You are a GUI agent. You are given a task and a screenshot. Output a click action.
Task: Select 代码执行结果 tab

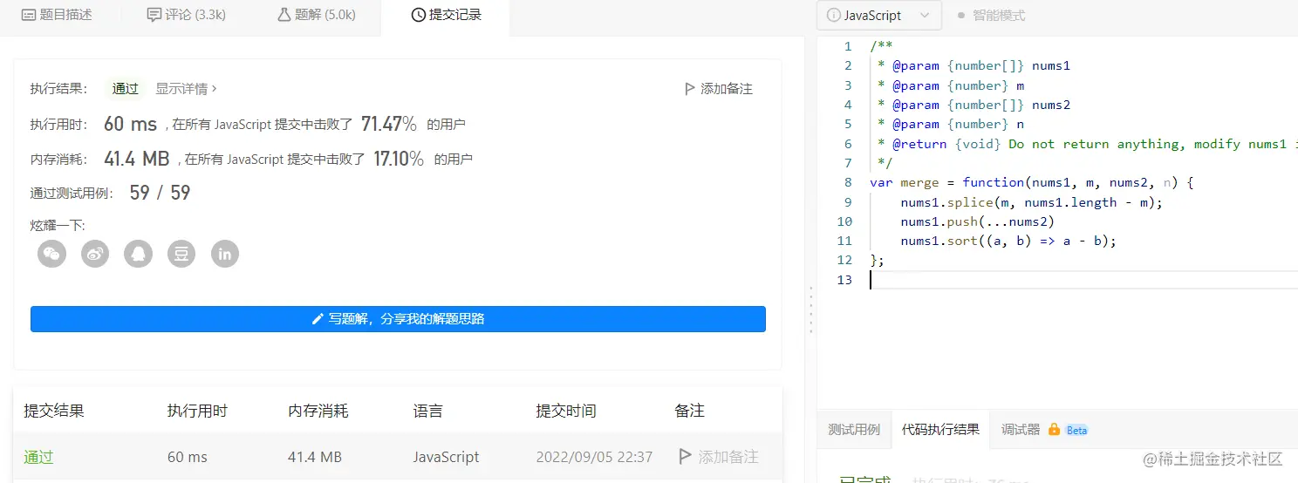click(940, 430)
